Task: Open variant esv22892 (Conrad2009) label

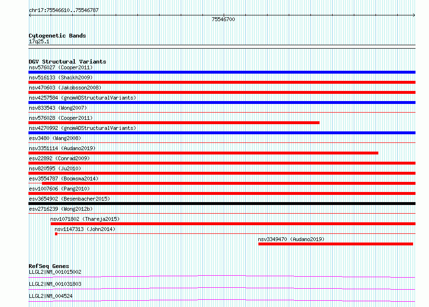Action: (59, 158)
